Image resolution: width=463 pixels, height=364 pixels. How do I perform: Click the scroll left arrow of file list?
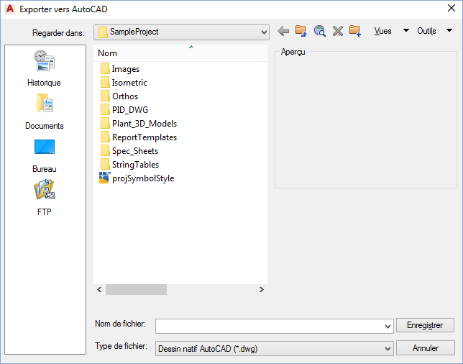pos(99,289)
